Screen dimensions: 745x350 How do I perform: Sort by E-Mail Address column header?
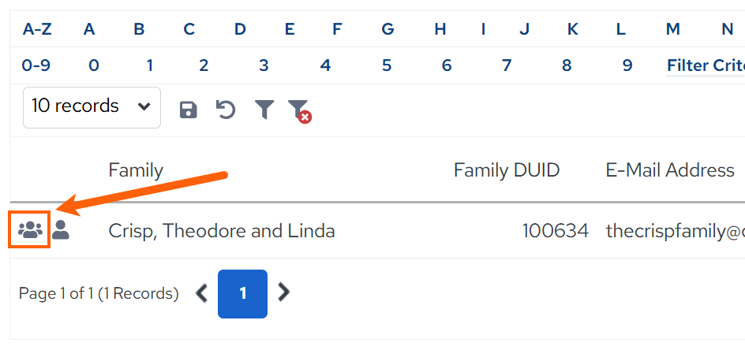pyautogui.click(x=670, y=170)
